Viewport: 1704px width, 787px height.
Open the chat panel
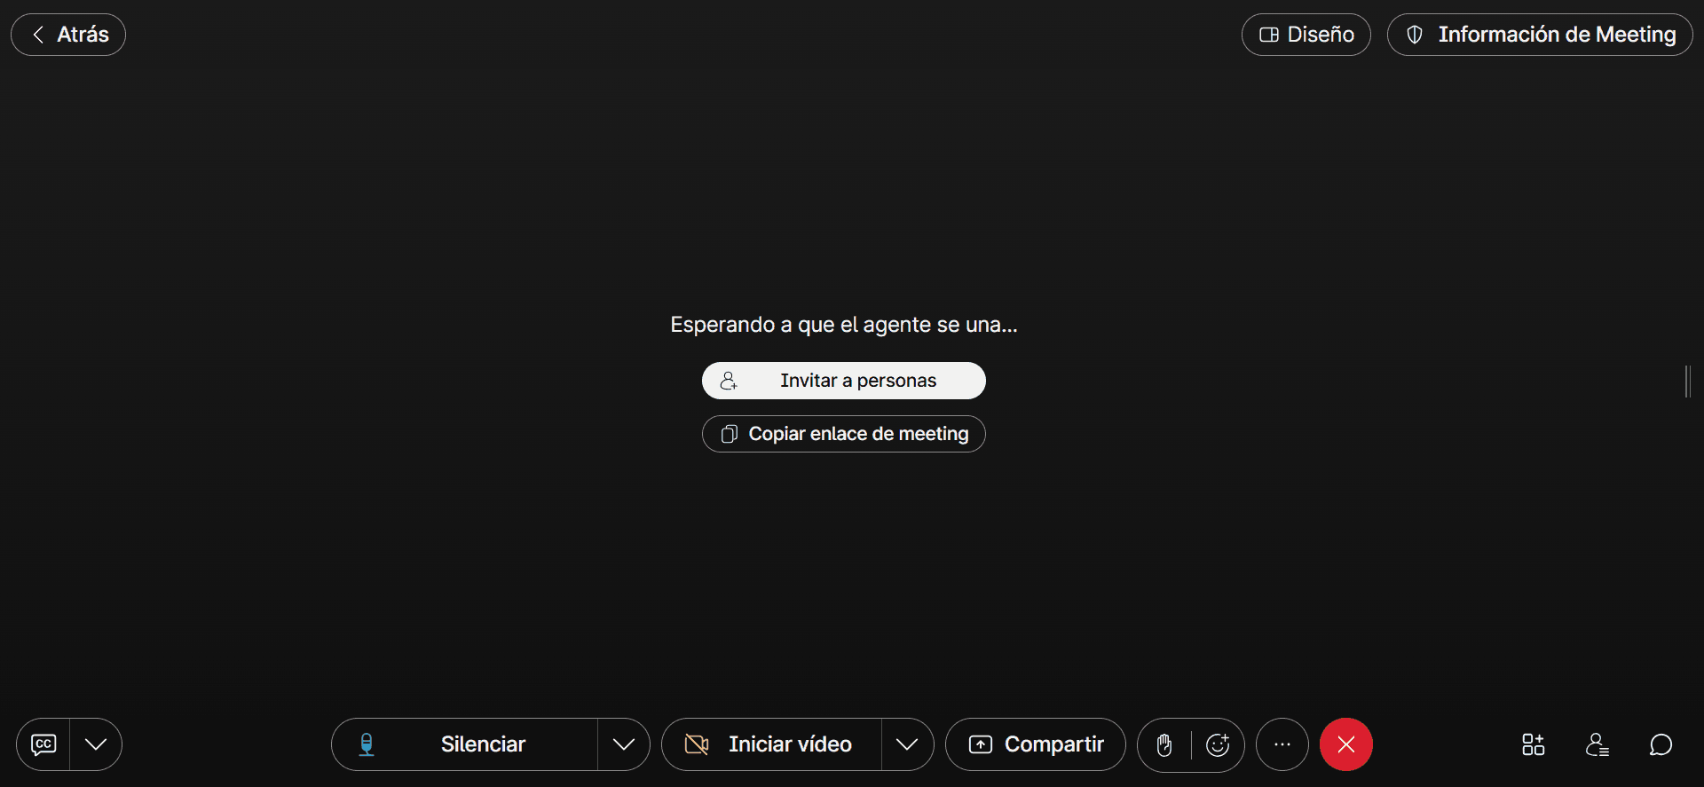click(1661, 744)
